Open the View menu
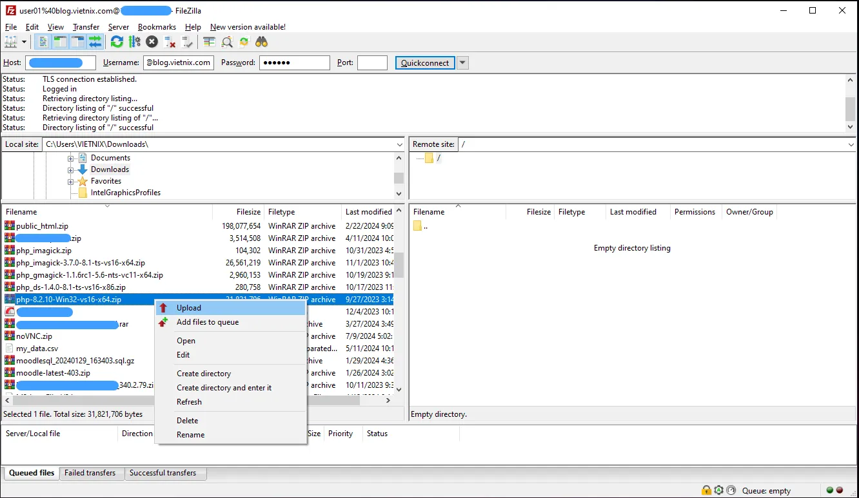 [56, 27]
